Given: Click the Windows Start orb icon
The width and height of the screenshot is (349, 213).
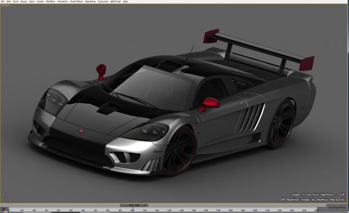Looking at the screenshot, I should click(5, 211).
